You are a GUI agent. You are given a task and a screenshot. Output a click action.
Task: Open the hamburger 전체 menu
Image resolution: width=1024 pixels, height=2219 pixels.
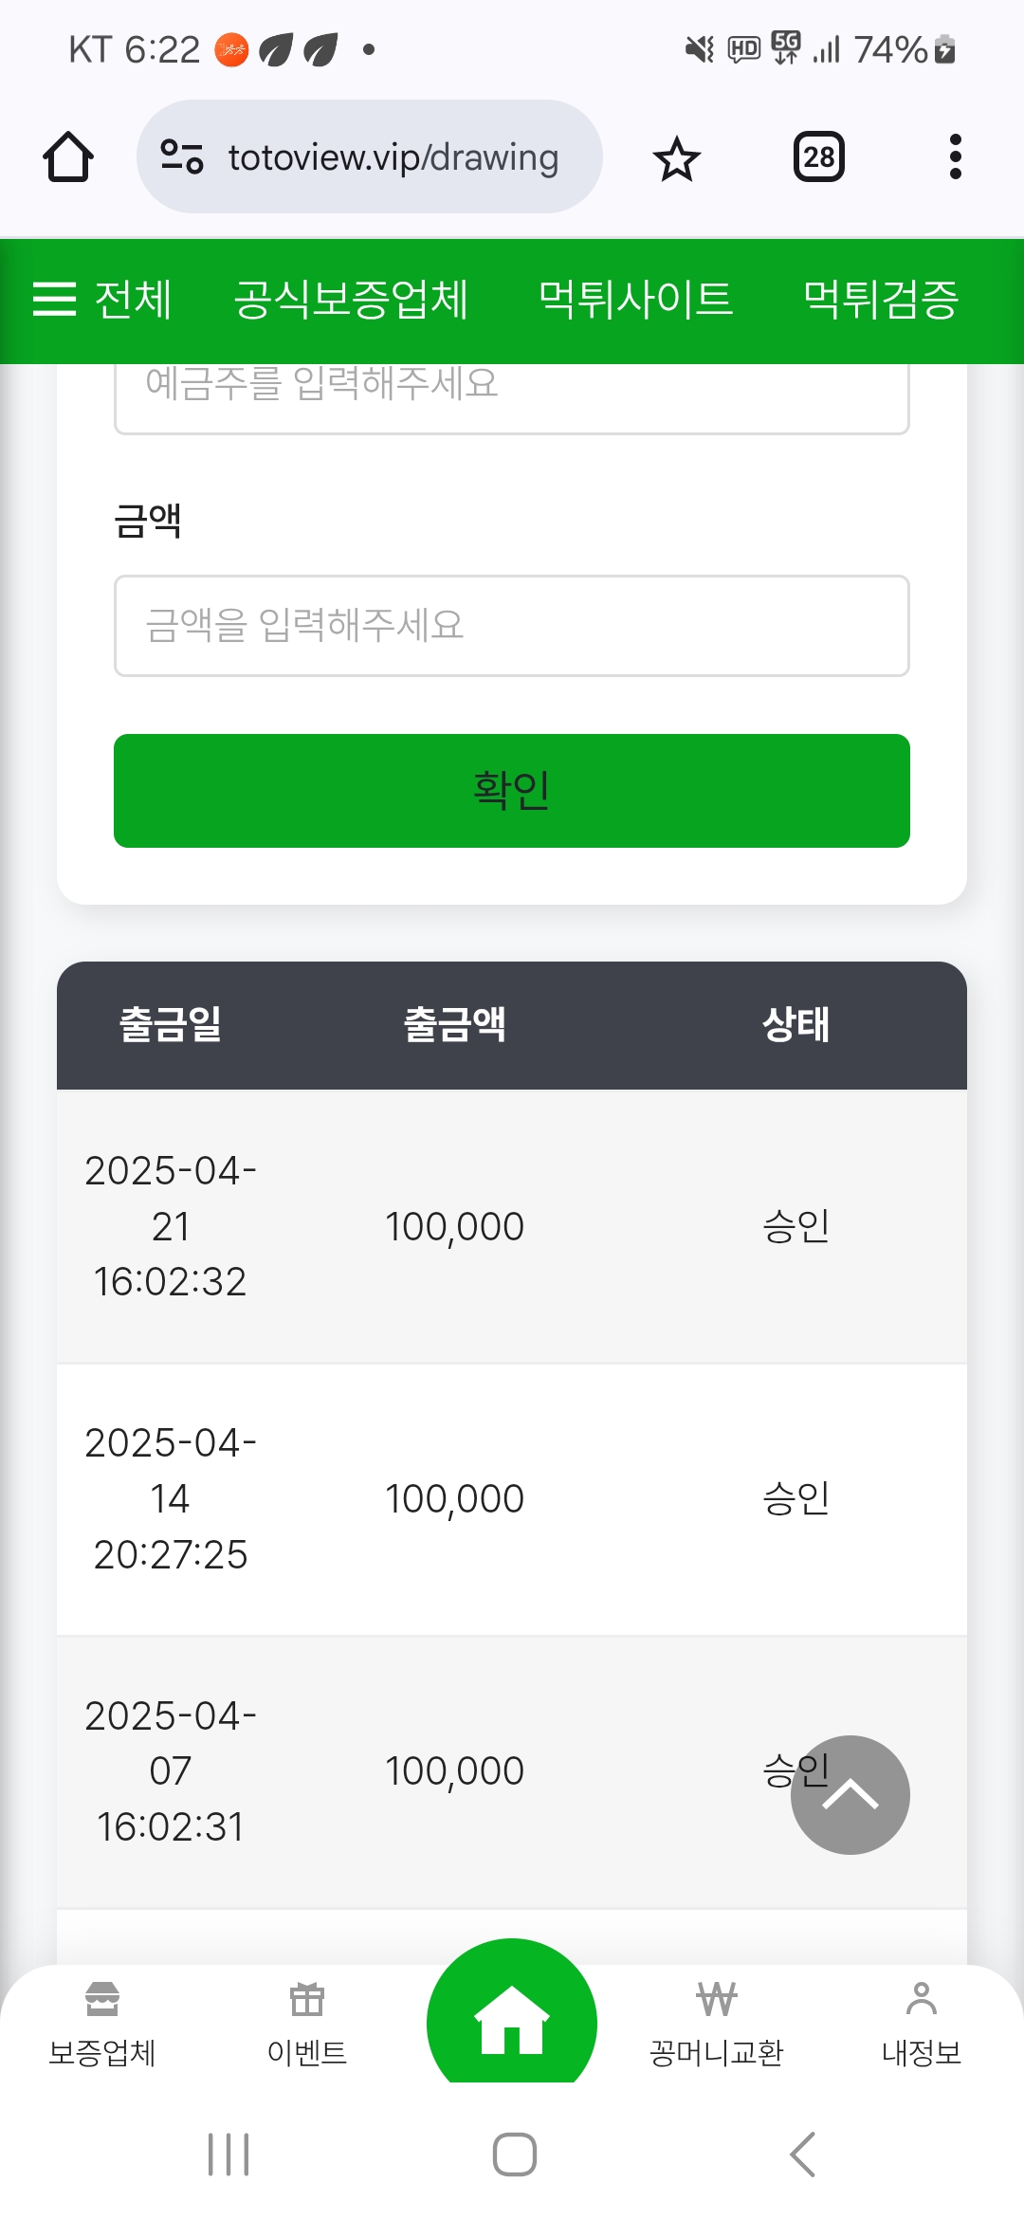click(102, 300)
